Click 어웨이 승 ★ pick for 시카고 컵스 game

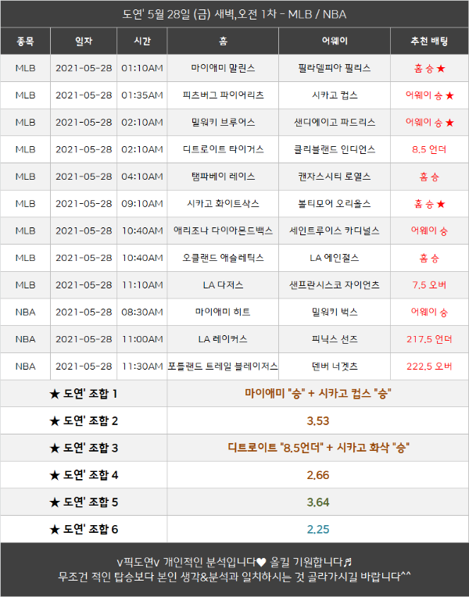(429, 95)
